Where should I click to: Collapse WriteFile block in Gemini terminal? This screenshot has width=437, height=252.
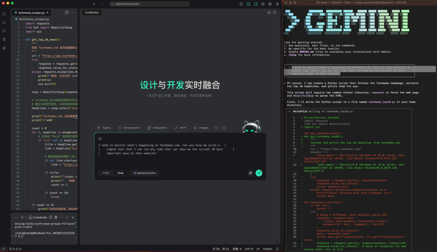[x=289, y=111]
